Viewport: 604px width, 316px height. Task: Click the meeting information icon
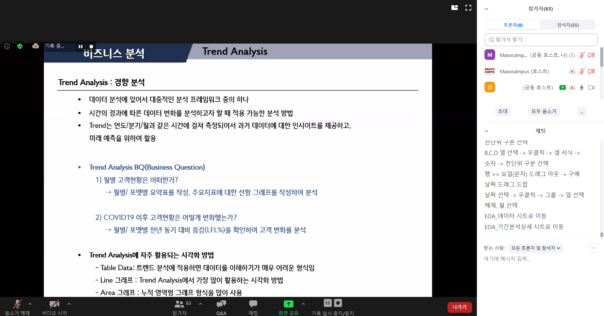click(7, 46)
